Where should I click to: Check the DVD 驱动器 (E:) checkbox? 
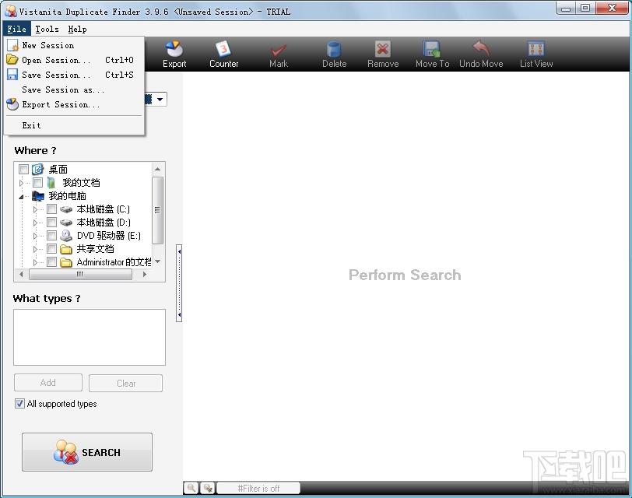(51, 235)
